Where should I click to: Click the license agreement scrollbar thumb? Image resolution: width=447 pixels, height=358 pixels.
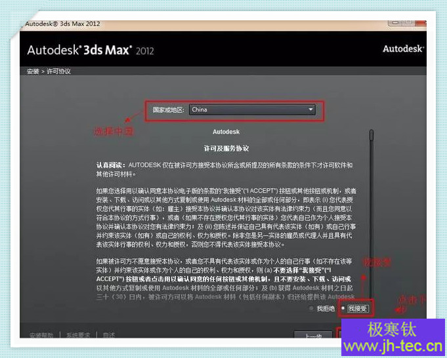click(x=371, y=135)
